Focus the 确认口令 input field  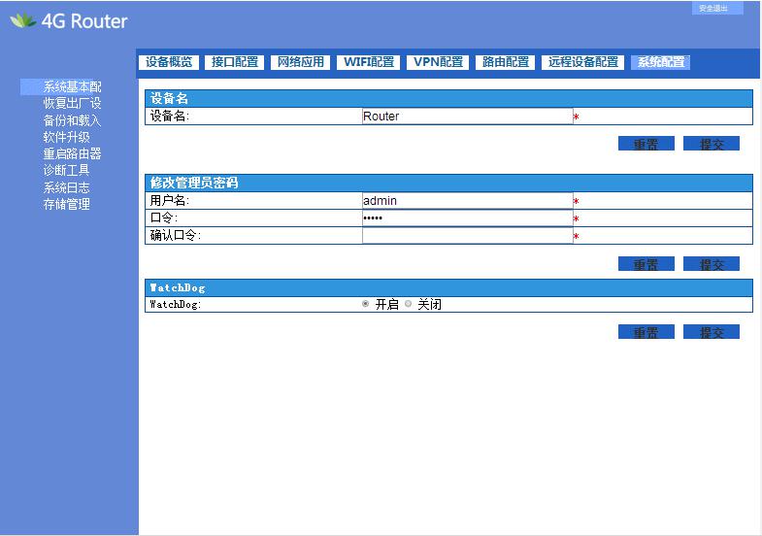pos(467,236)
